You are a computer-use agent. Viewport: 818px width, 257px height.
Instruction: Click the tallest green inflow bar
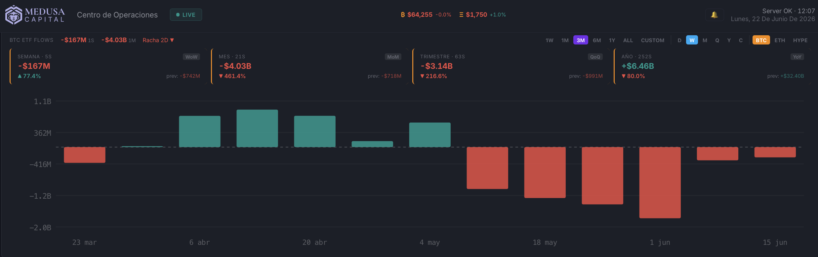[257, 128]
